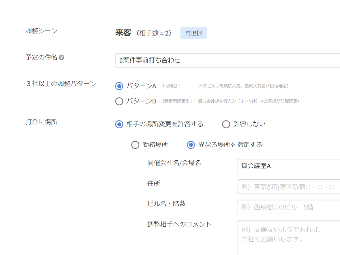Focus the 予定の件名 text field
Viewport: 340px width, 255px height.
point(228,60)
